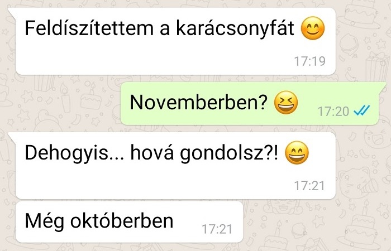
Task: Click the 17:21 timestamp under Dehogyis message
Action: [x=309, y=186]
